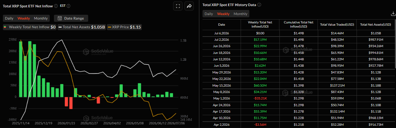Click the $34.21M net inflow value
This screenshot has height=128, width=396.
click(260, 92)
